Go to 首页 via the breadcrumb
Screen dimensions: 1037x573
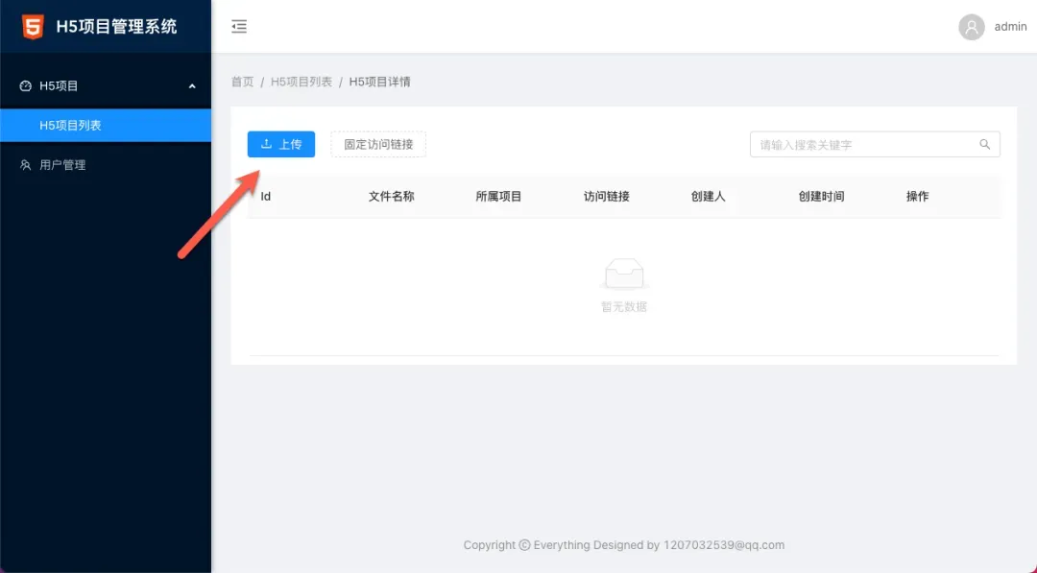[x=242, y=82]
